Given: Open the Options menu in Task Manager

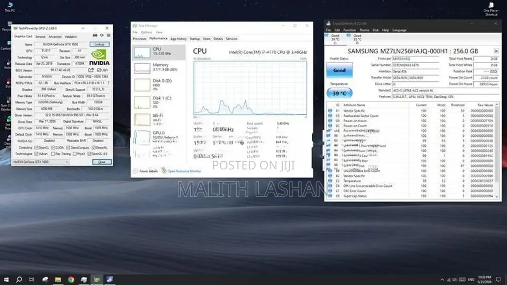Looking at the screenshot, I should click(x=146, y=32).
